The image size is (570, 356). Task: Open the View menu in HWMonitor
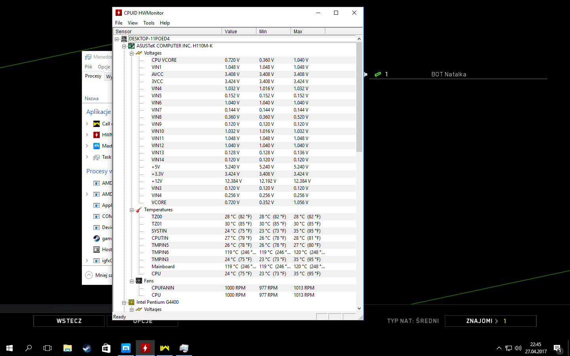tap(133, 23)
